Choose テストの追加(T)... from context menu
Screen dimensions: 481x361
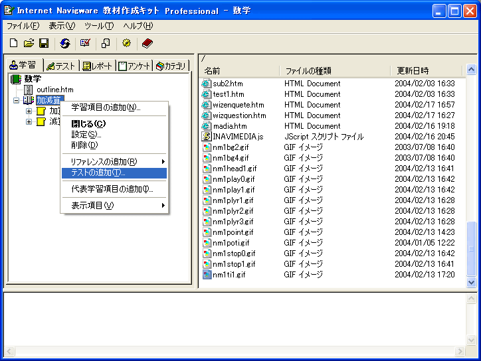pyautogui.click(x=114, y=173)
